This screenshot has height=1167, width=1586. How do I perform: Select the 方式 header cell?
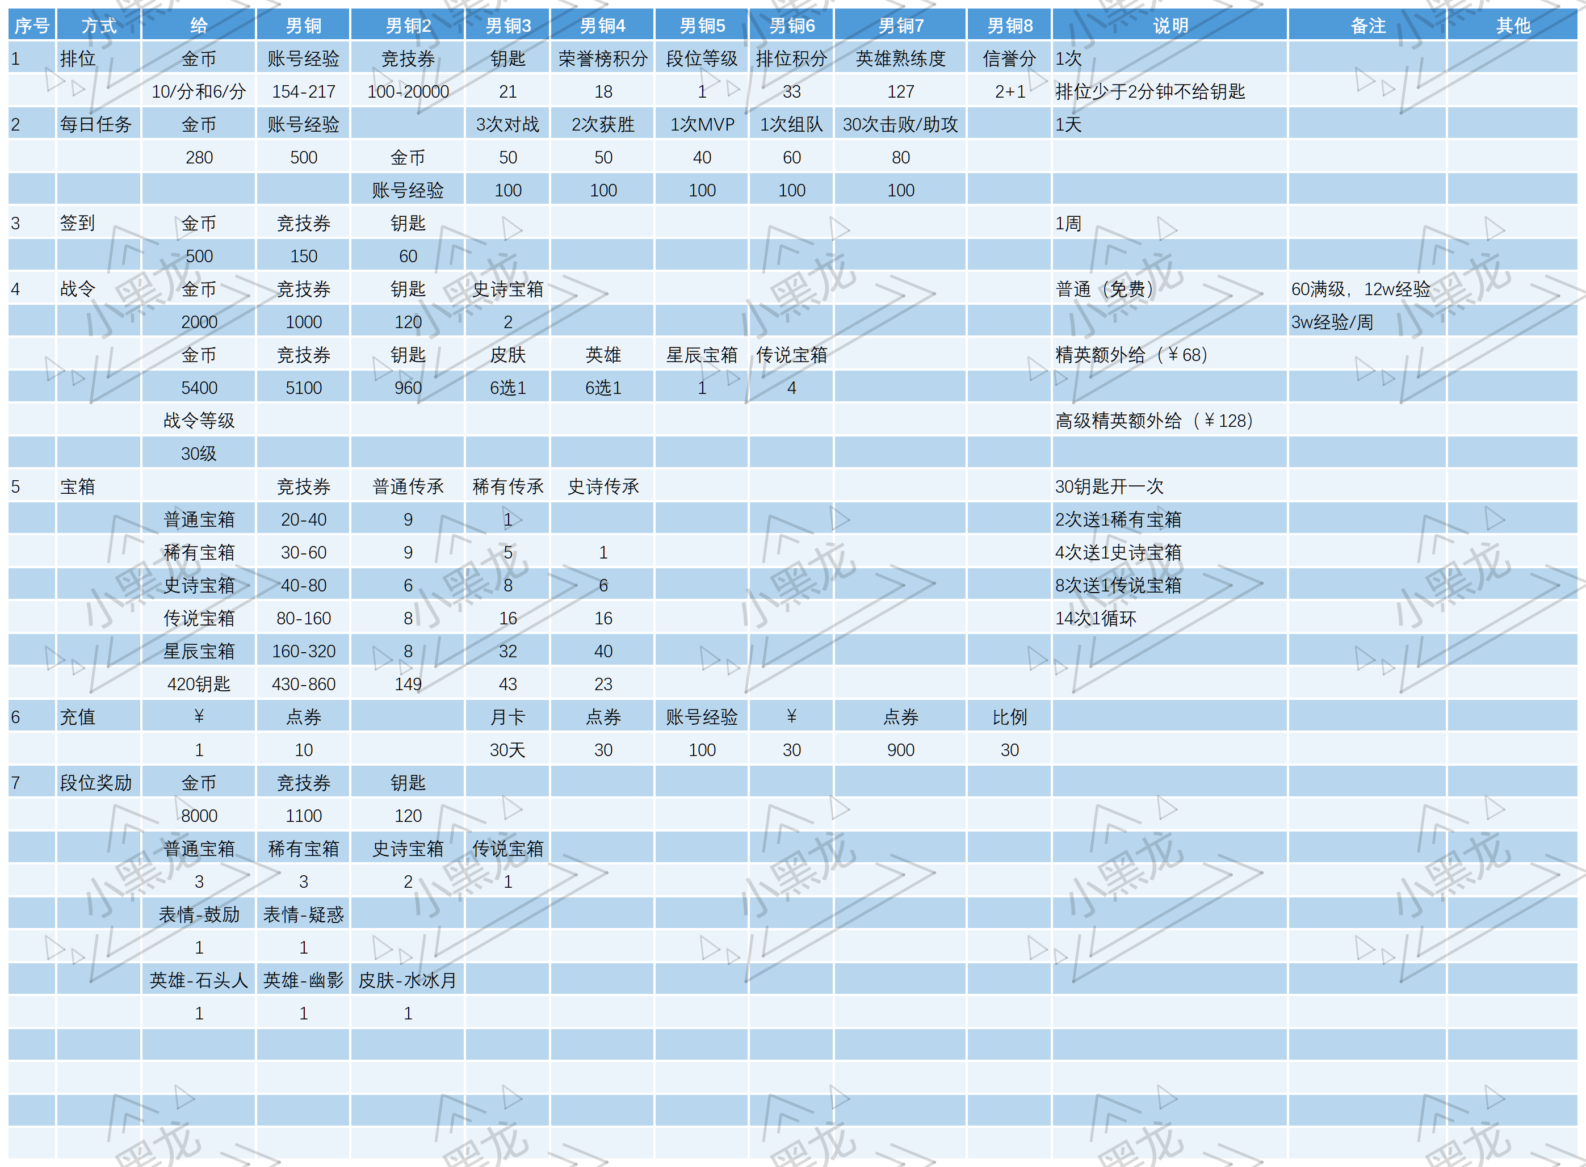[x=99, y=26]
